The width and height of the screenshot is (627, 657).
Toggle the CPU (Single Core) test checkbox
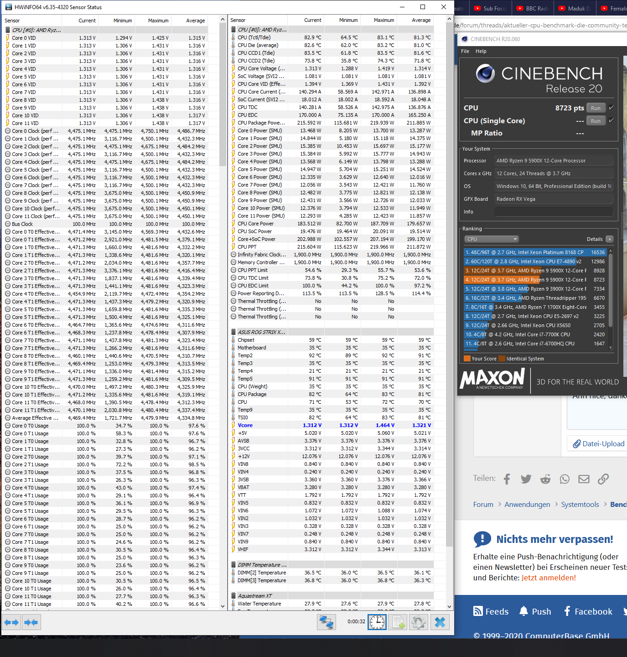(x=611, y=120)
